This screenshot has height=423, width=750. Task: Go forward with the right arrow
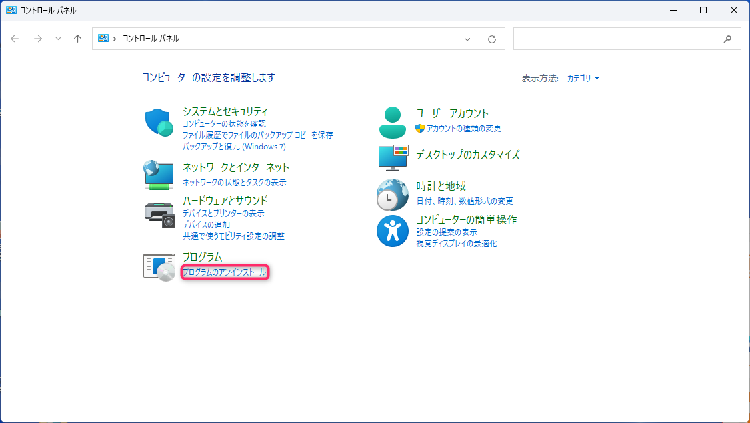click(x=38, y=39)
